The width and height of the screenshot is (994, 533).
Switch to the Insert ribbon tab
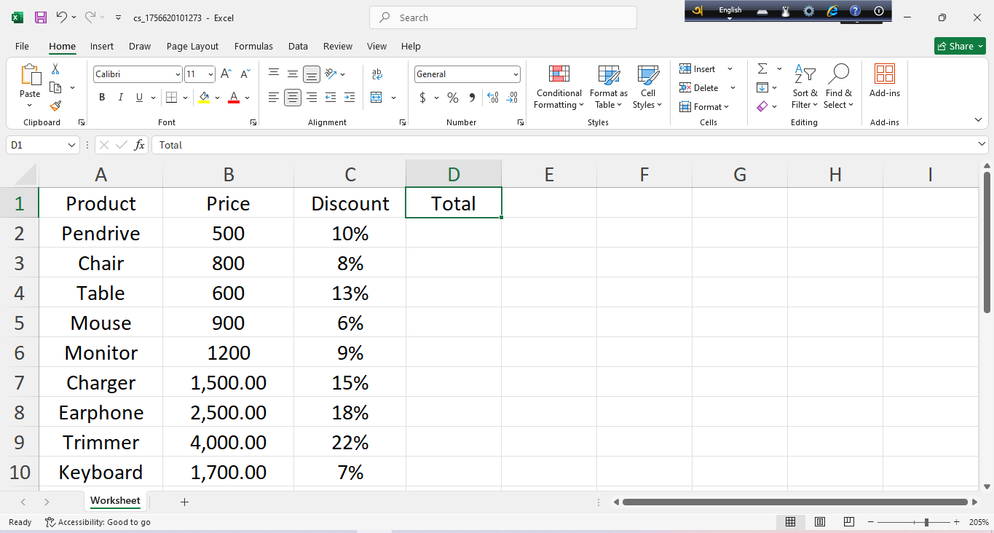pos(102,46)
